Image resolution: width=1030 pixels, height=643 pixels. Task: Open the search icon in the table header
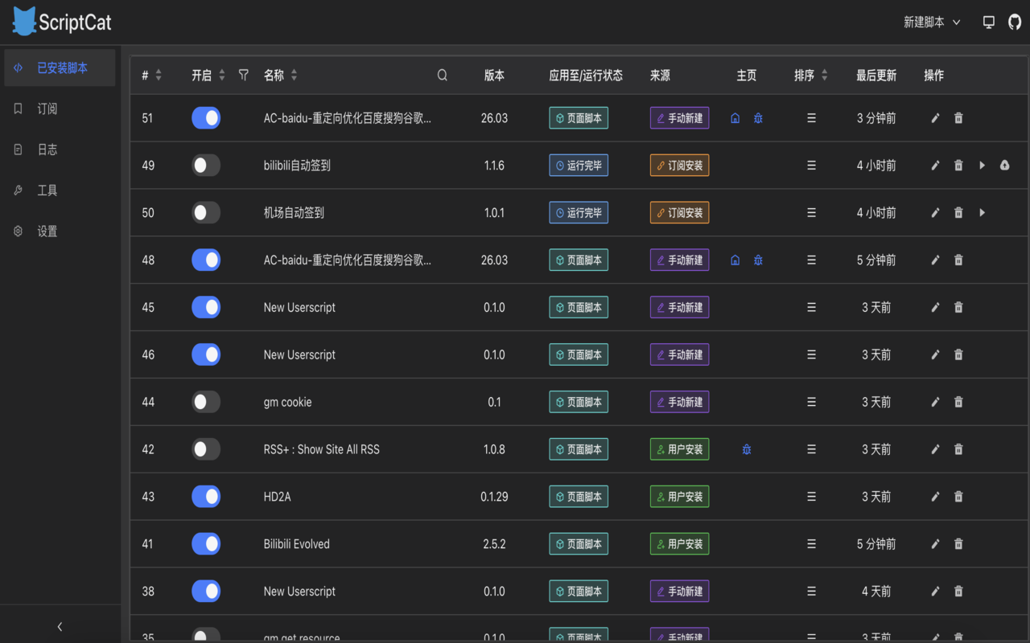coord(442,74)
